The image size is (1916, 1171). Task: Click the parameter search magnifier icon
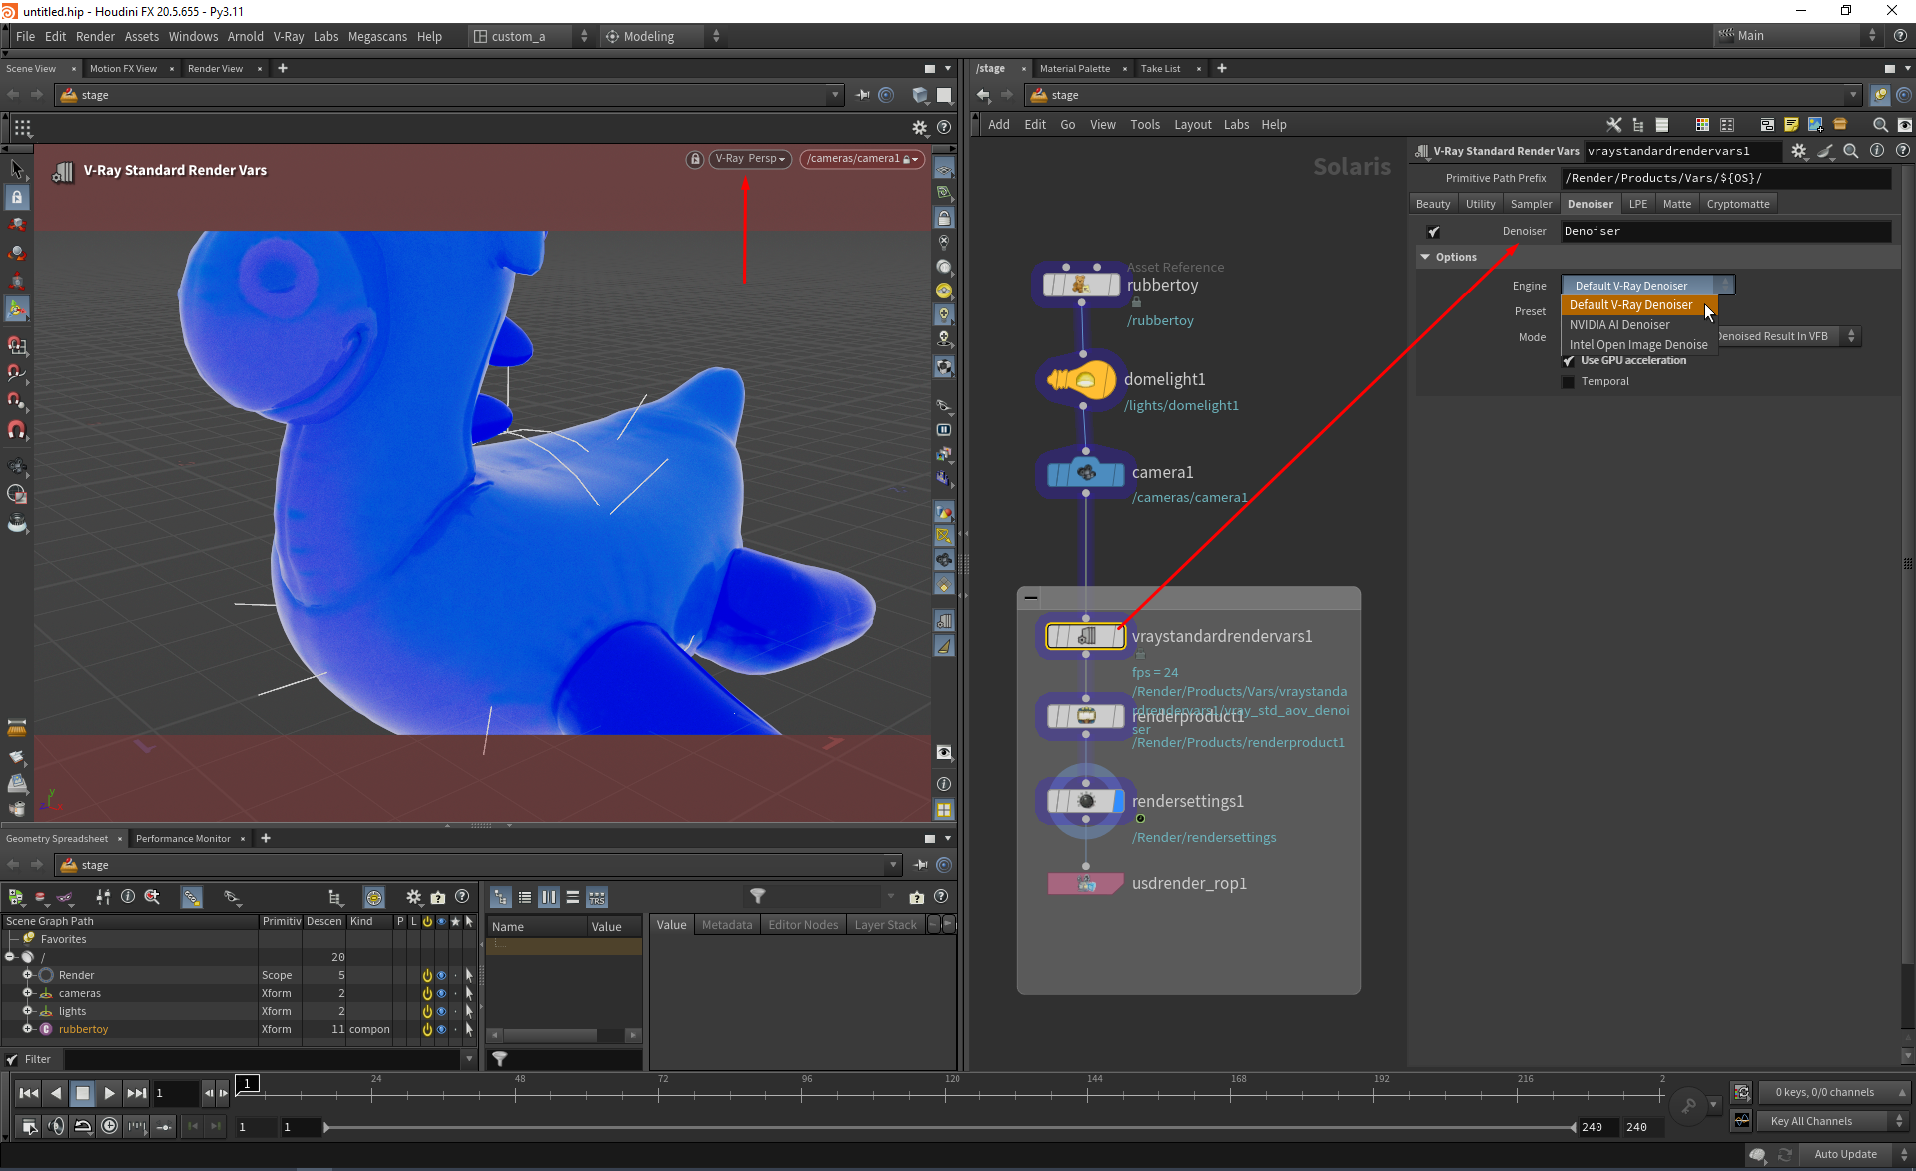click(x=1850, y=151)
